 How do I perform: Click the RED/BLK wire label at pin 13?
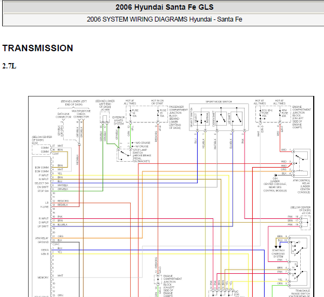[x=63, y=205]
